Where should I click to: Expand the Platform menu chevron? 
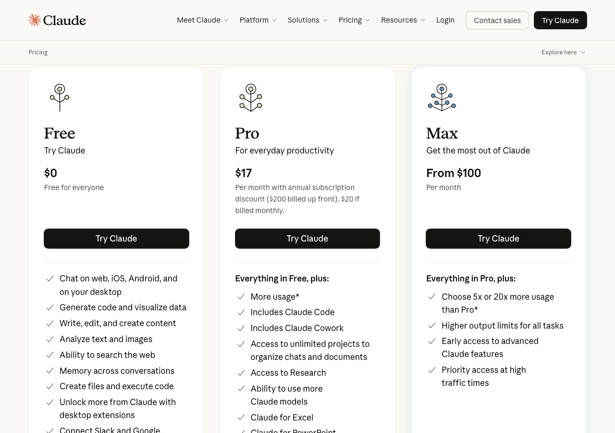click(x=274, y=20)
